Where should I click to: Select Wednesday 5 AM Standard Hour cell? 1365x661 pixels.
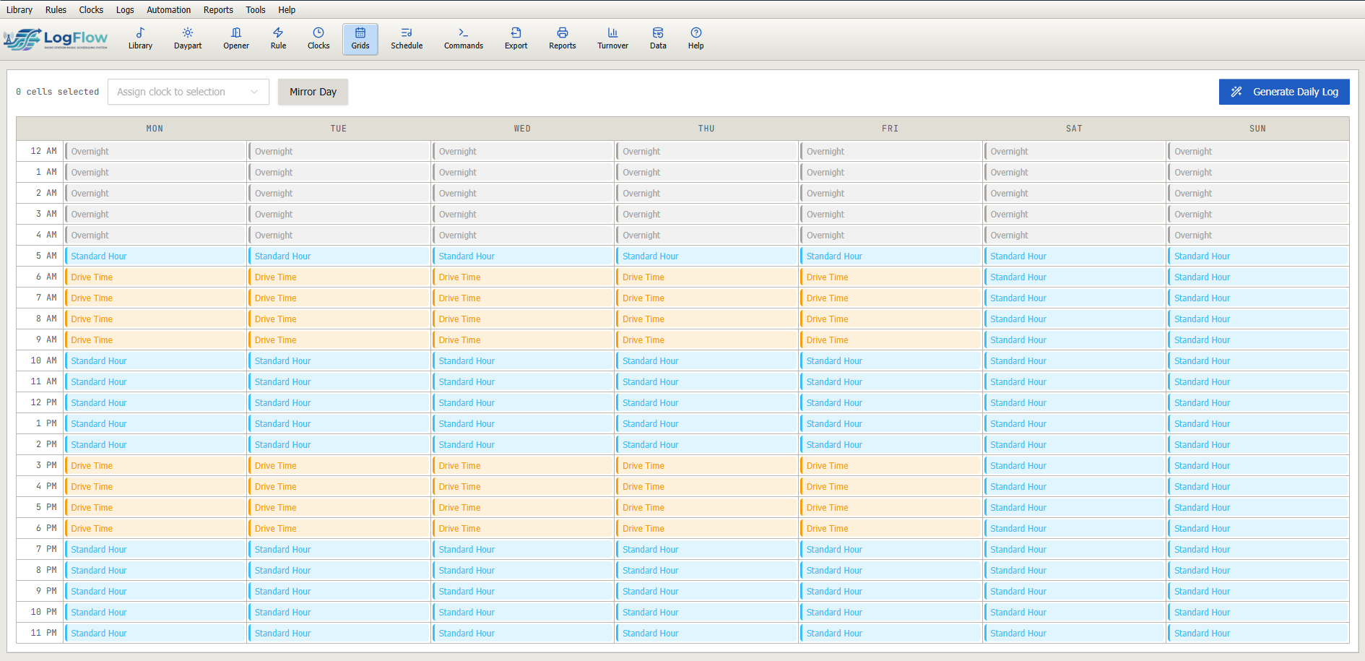pyautogui.click(x=523, y=256)
